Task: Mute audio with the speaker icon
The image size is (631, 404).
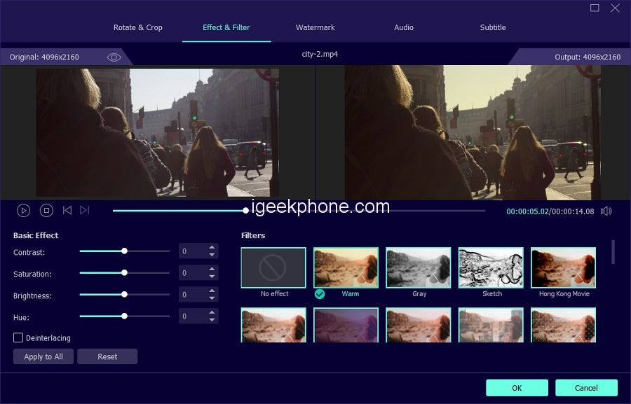Action: pos(606,211)
